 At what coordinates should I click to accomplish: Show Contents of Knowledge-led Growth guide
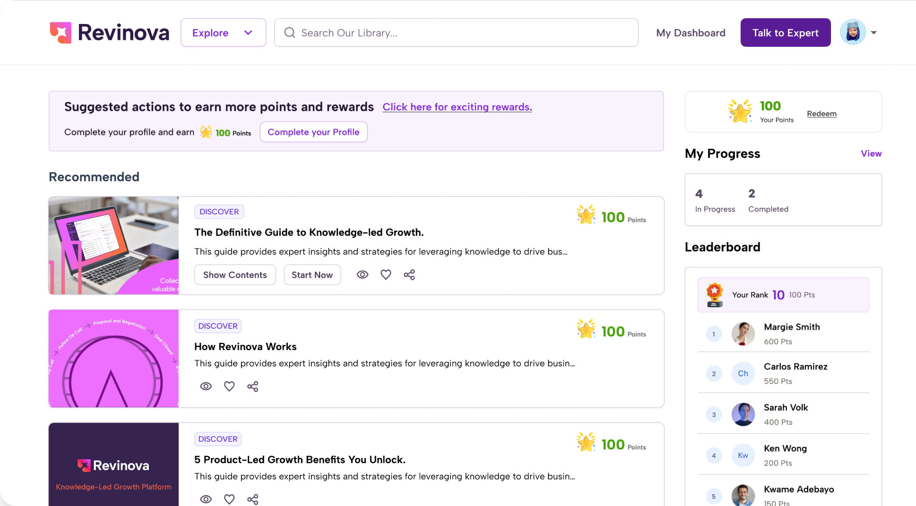pos(235,275)
